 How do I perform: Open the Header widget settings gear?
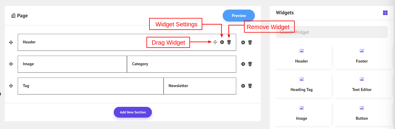click(x=222, y=42)
